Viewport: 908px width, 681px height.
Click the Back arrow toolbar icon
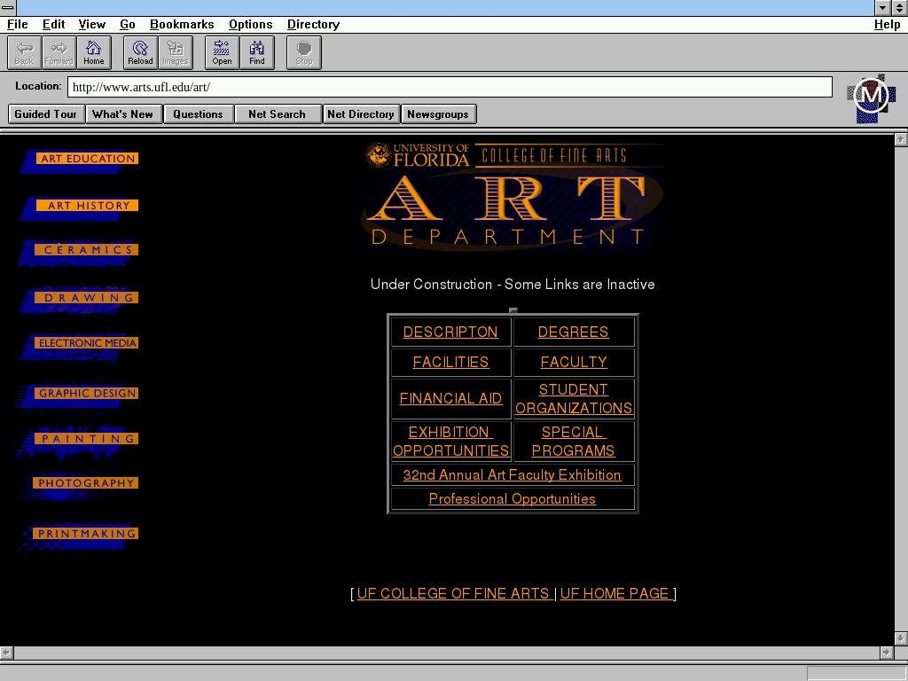(24, 52)
